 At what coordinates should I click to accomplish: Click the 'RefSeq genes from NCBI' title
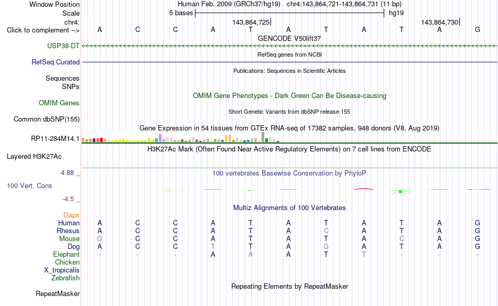point(289,54)
